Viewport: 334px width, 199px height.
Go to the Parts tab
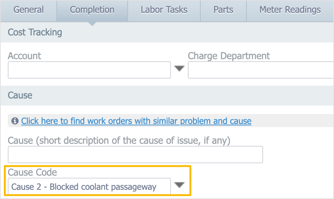coord(223,11)
